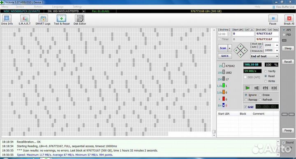Click the butterfly scan mode button

click(274, 88)
